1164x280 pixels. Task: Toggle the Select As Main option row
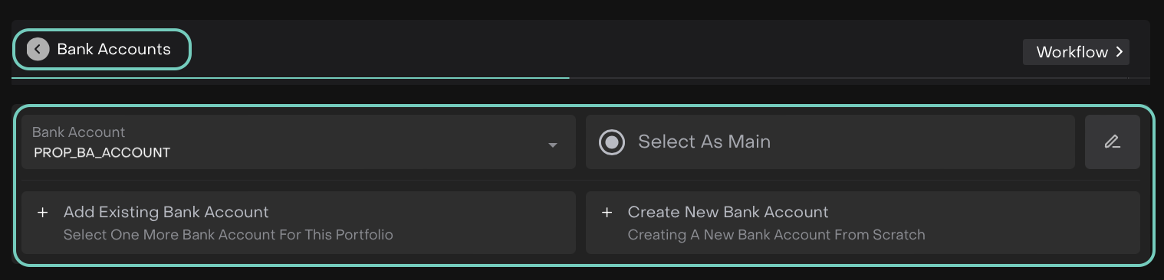click(830, 142)
